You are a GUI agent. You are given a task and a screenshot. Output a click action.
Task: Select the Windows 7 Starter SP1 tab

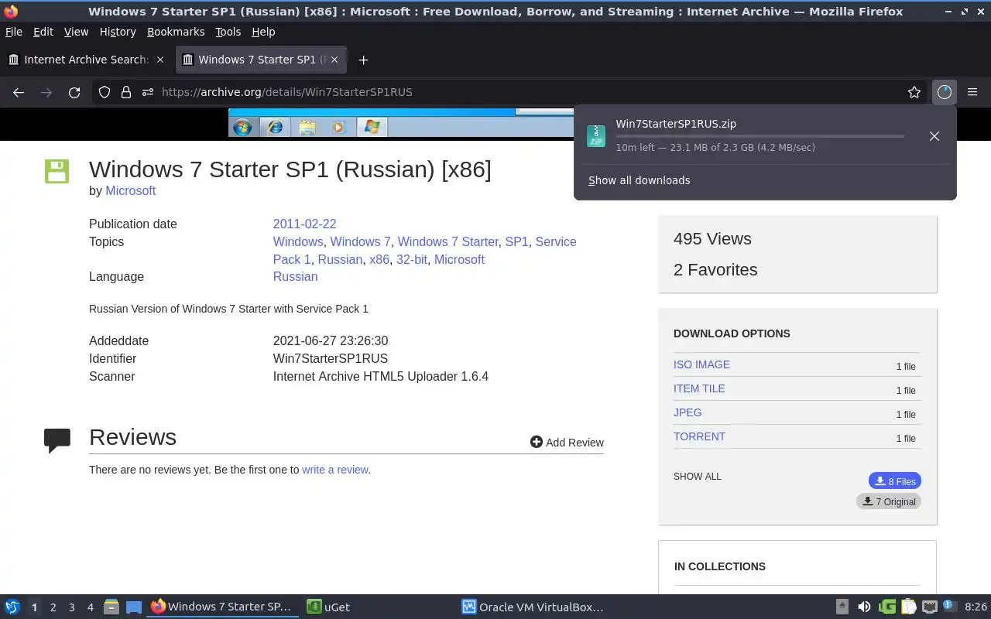[262, 60]
